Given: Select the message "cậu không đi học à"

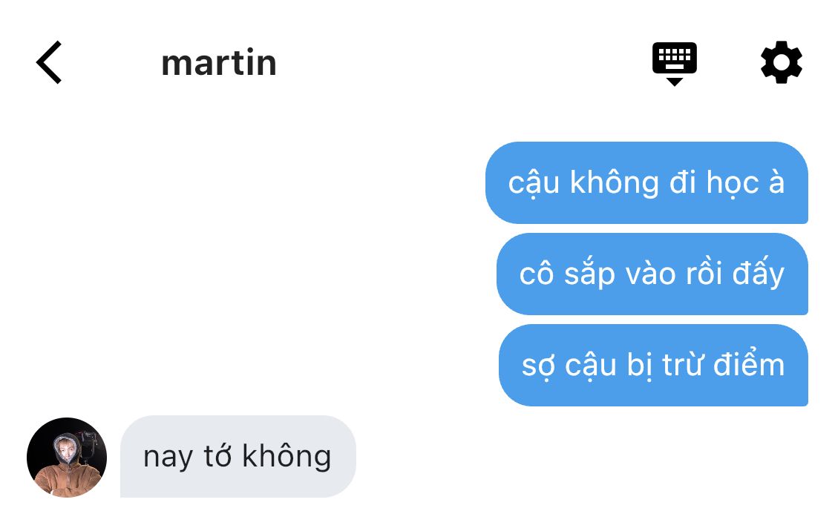Looking at the screenshot, I should click(x=646, y=182).
